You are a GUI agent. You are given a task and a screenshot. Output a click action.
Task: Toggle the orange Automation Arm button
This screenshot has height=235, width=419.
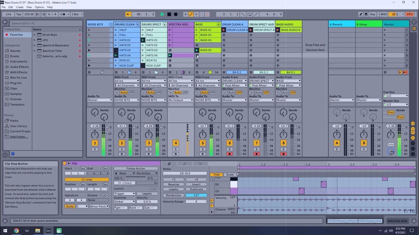click(x=191, y=14)
